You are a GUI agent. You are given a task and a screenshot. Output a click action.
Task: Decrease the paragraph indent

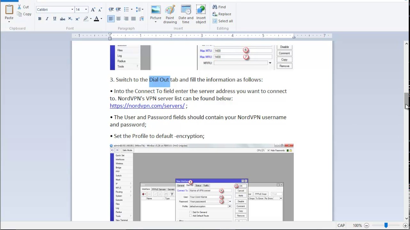point(111,10)
